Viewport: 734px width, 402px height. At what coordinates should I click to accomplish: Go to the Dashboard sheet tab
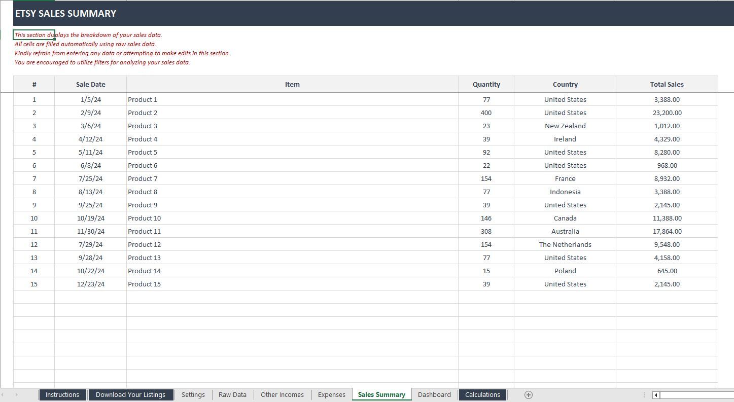tap(434, 395)
